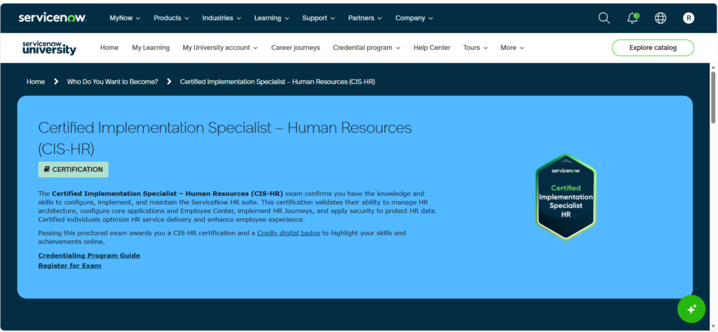Screen dimensions: 718x332
Task: Open the Help Center
Action: click(x=432, y=48)
